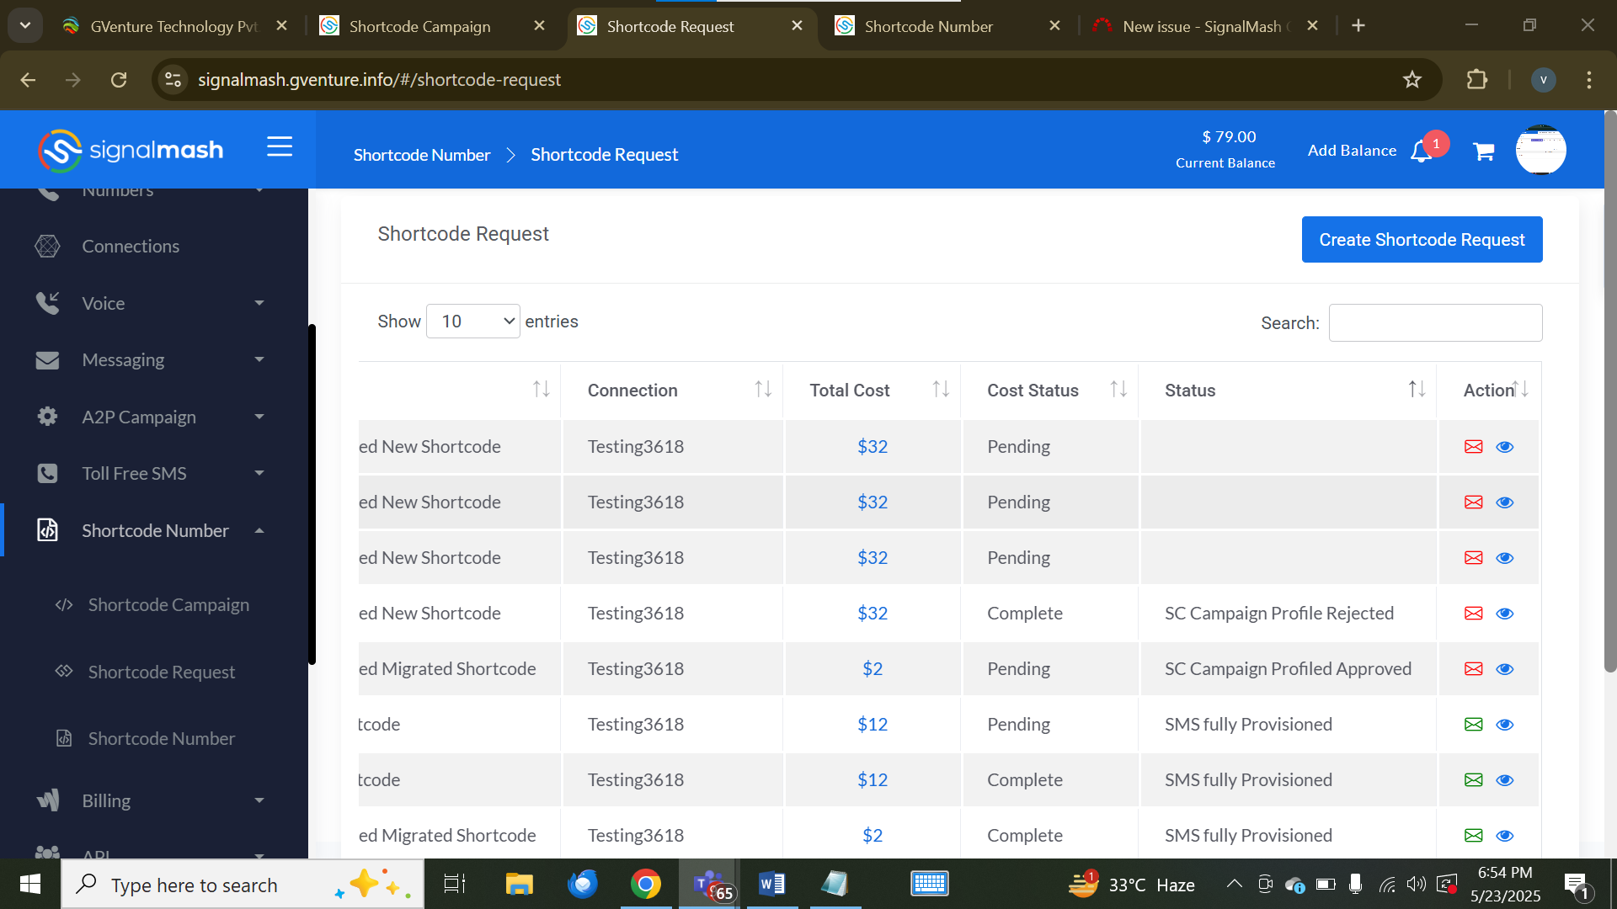Open Shortcode Campaign in sidebar submenu
Viewport: 1617px width, 909px height.
pos(168,605)
